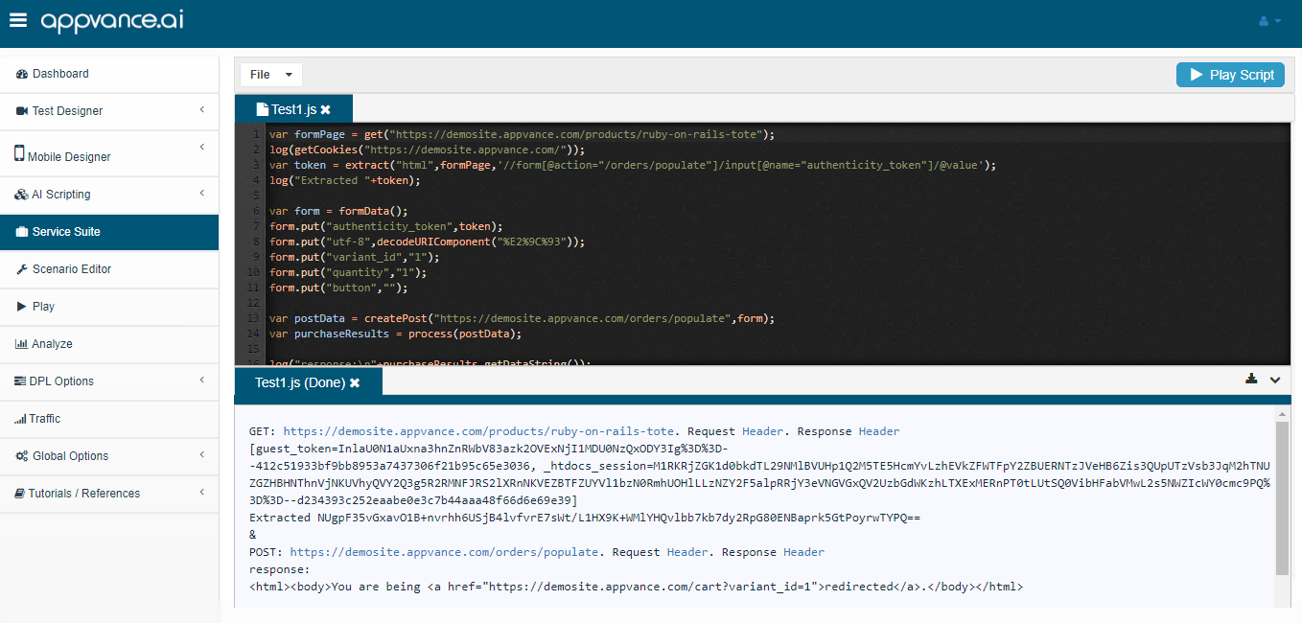
Task: Close the Test1.js editor tab
Action: (x=326, y=110)
